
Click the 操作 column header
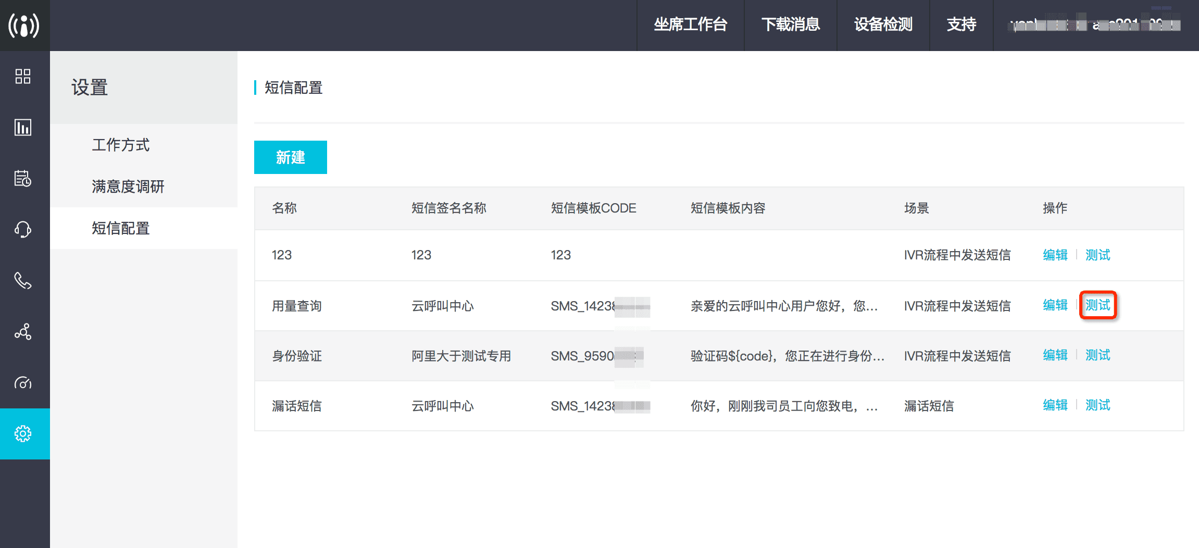1055,208
